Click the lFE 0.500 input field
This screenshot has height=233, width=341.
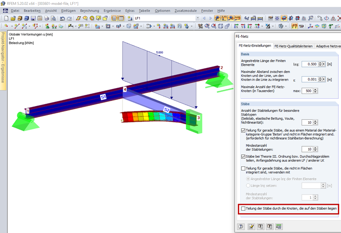click(x=310, y=64)
